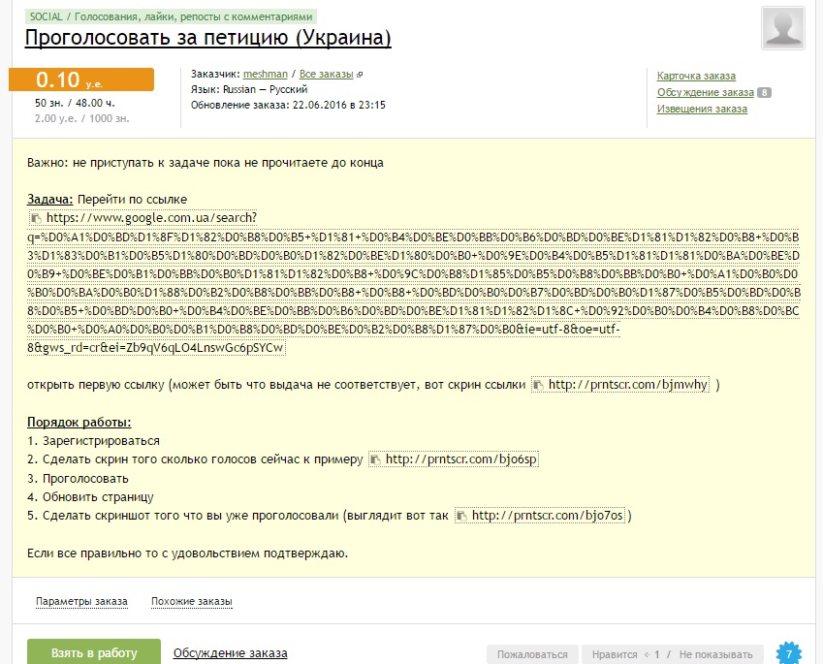Click the text 'Язык: Russian — Русский'
The image size is (823, 664).
pos(249,89)
